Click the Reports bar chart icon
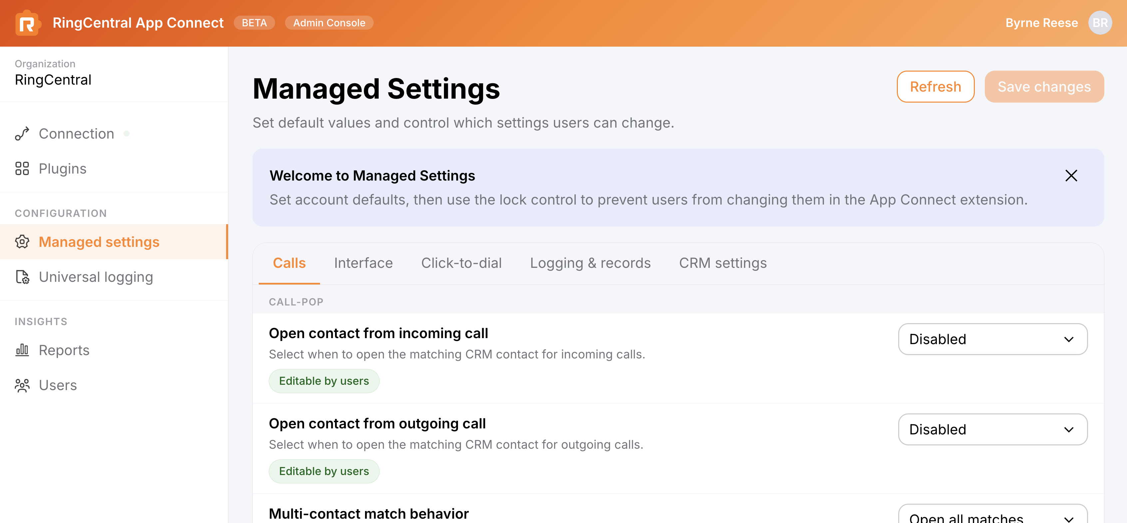The width and height of the screenshot is (1127, 523). coord(22,350)
